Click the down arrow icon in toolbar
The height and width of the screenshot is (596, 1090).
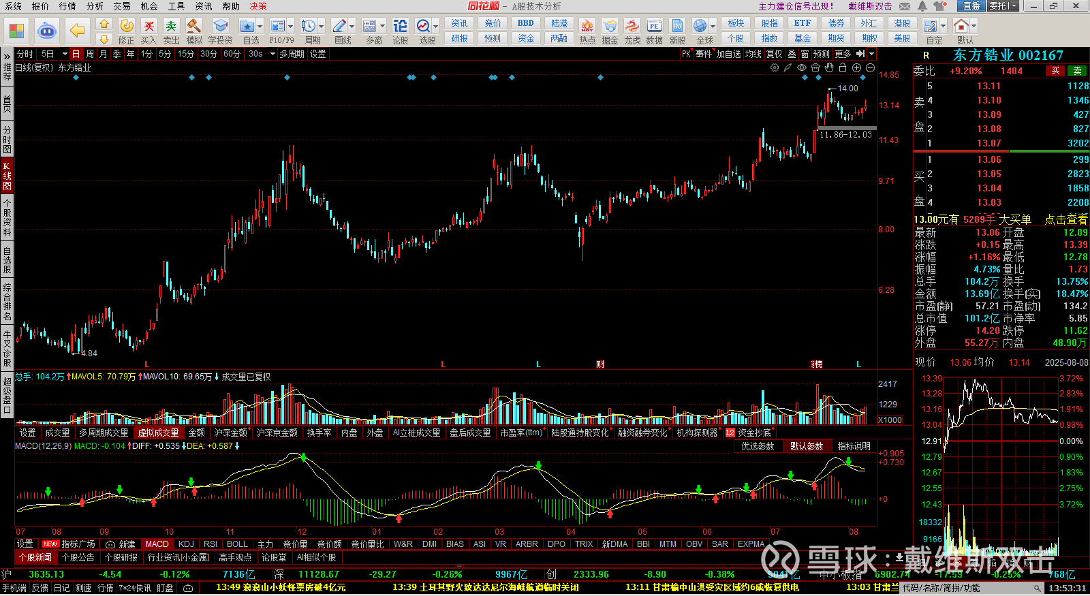104,39
